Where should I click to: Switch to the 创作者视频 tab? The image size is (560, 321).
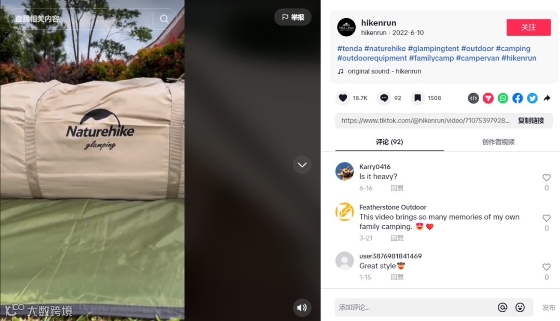coord(498,142)
